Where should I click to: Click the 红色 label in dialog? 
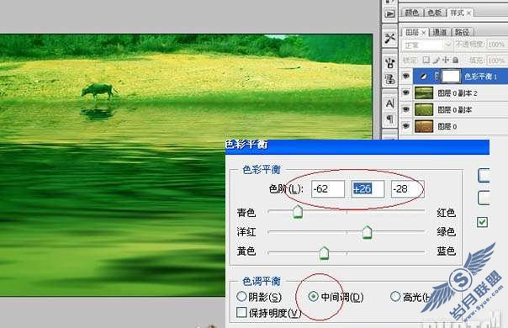[x=446, y=213]
